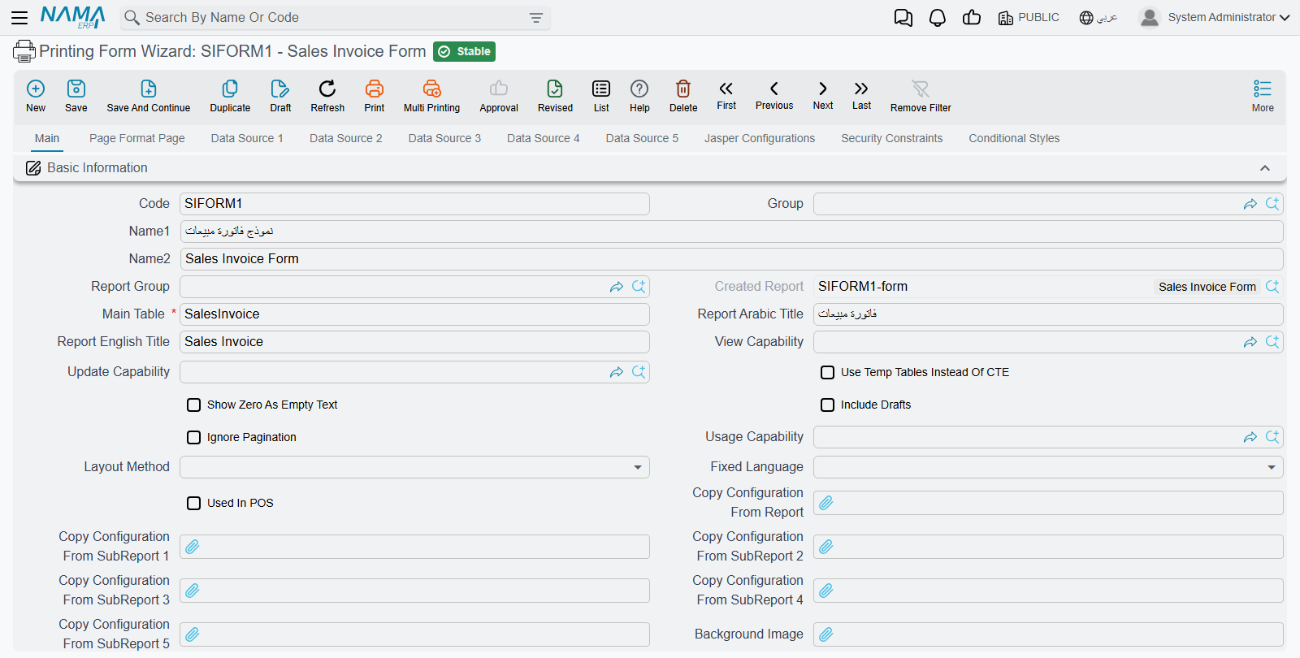1300x658 pixels.
Task: Print the current form
Action: pos(375,96)
